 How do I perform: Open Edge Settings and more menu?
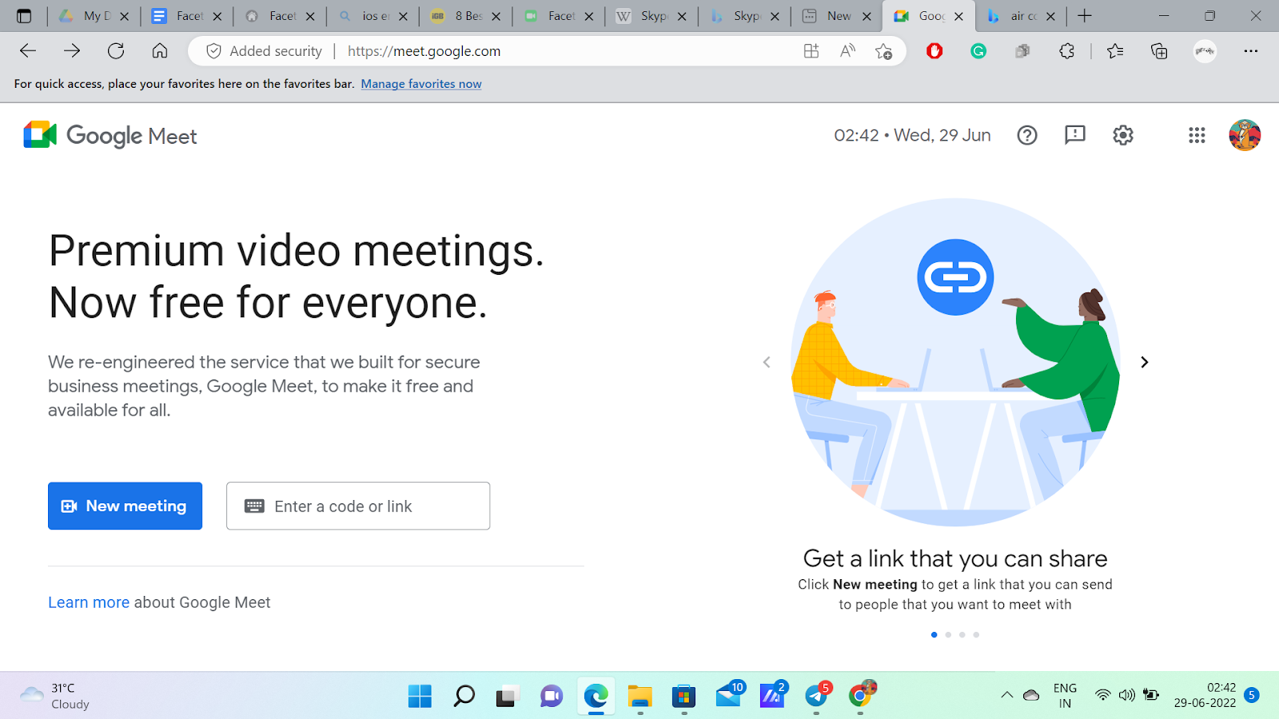pos(1251,51)
